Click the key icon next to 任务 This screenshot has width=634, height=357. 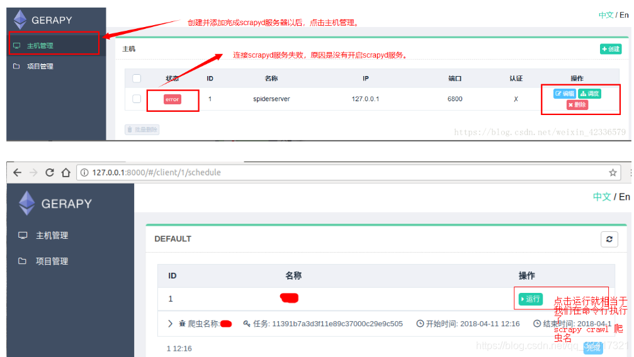point(247,324)
